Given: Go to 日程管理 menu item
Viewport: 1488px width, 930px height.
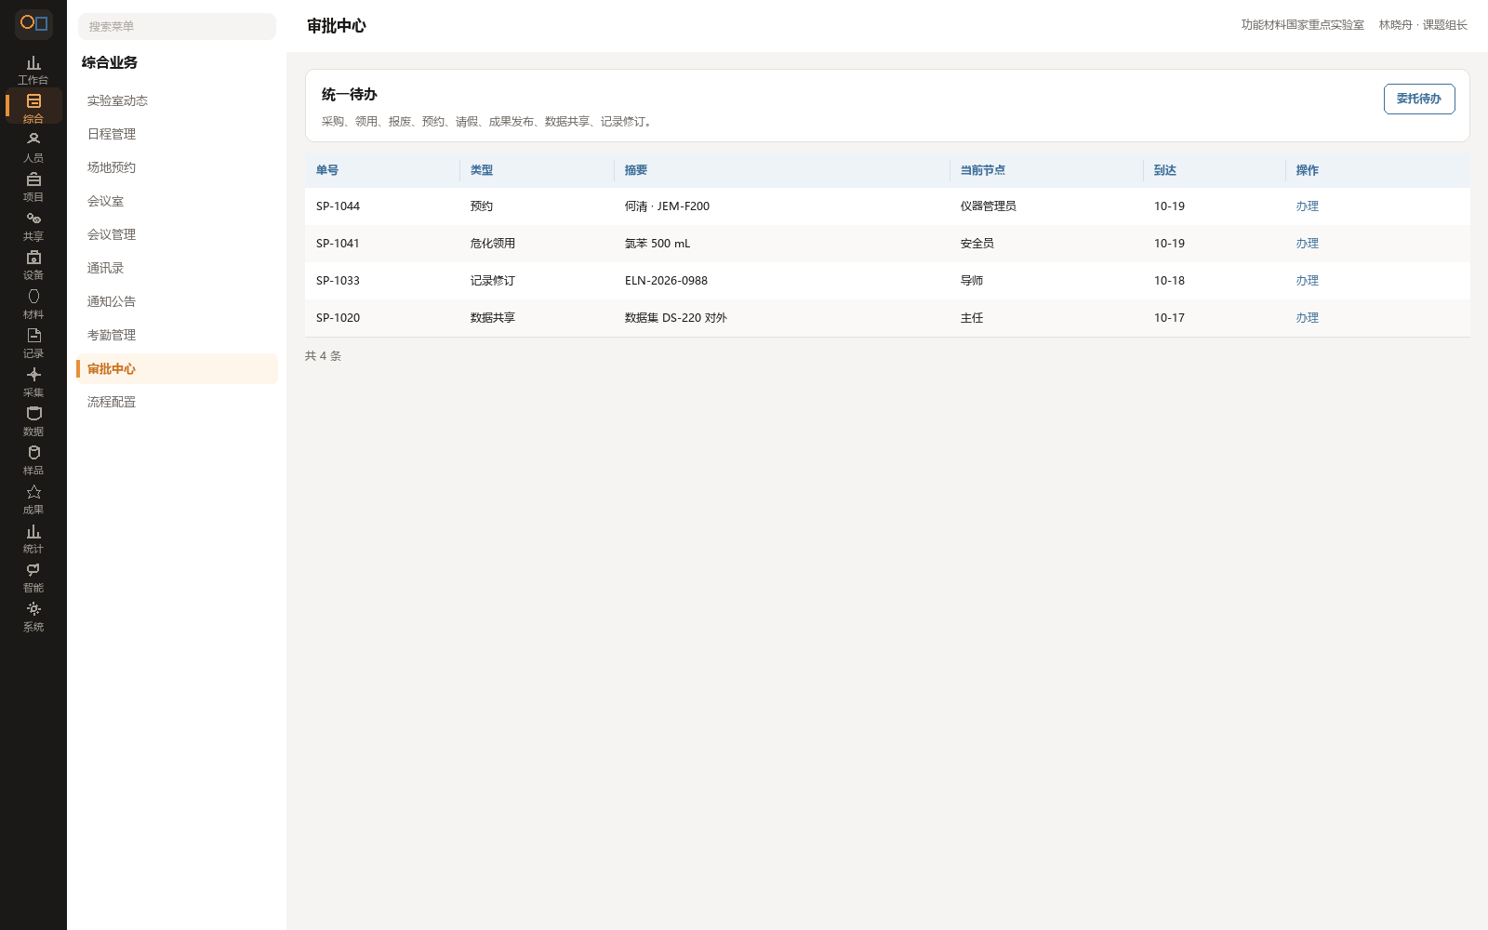Looking at the screenshot, I should (x=177, y=134).
